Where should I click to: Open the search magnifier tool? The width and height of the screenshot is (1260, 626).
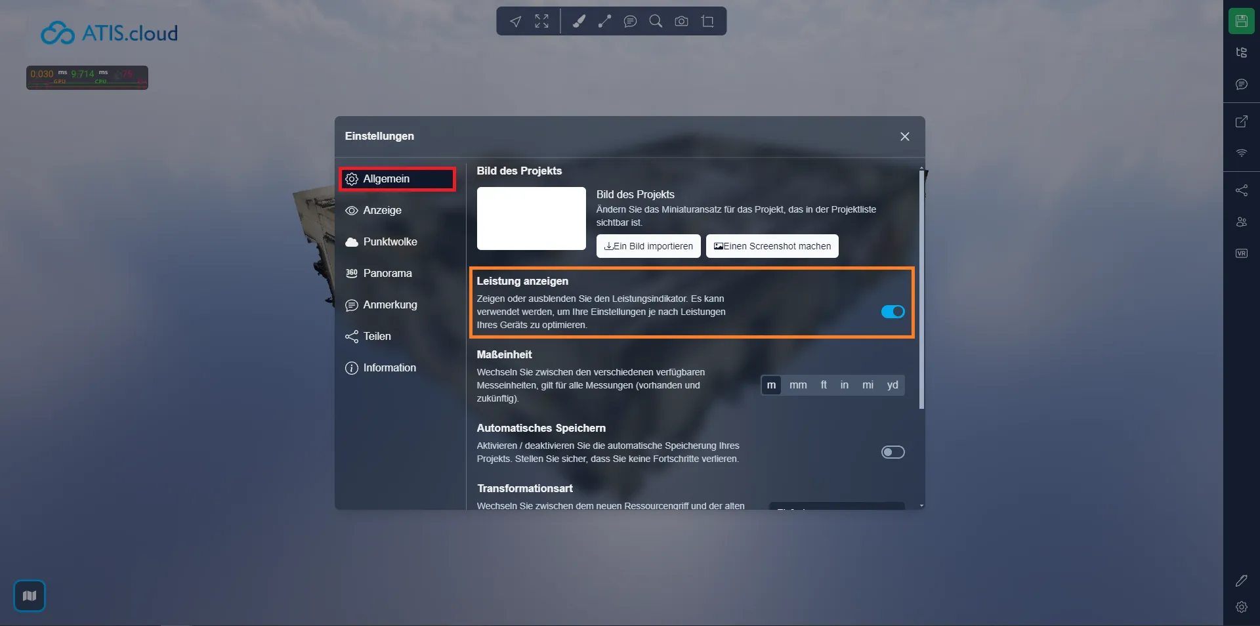tap(656, 22)
